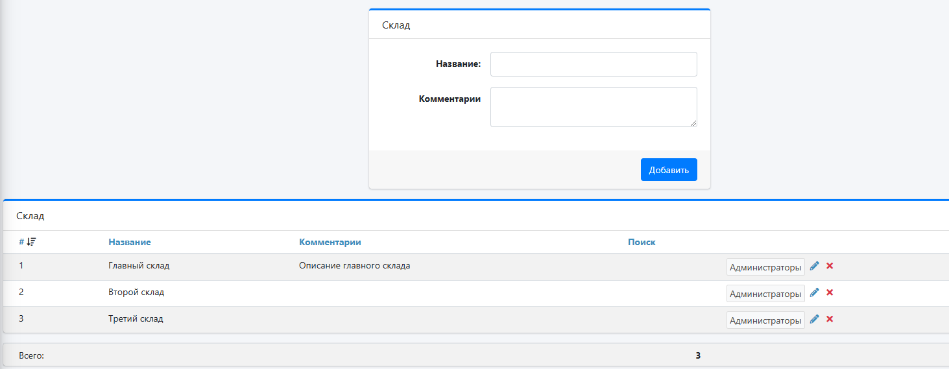The height and width of the screenshot is (369, 949).
Task: Open Администраторы for Главный склад
Action: pos(765,267)
